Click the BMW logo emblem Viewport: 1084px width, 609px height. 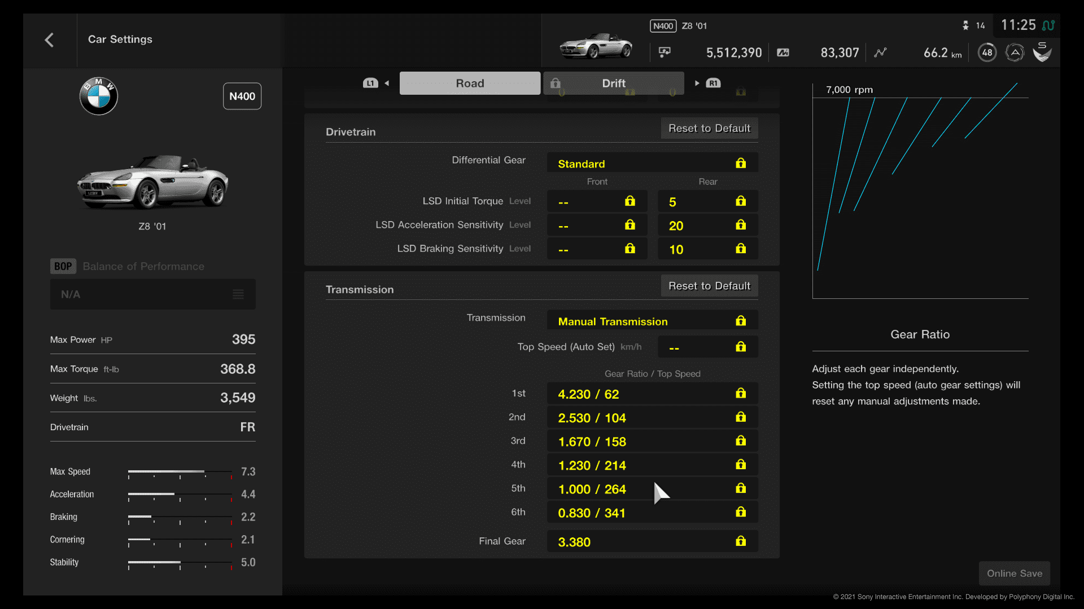(99, 96)
